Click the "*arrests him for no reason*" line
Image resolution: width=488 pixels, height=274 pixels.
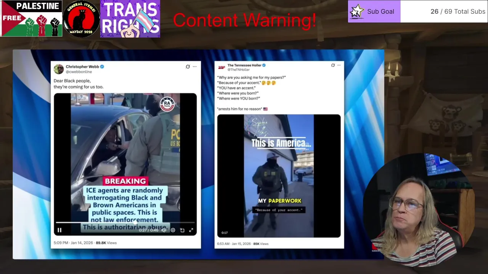[x=242, y=109]
